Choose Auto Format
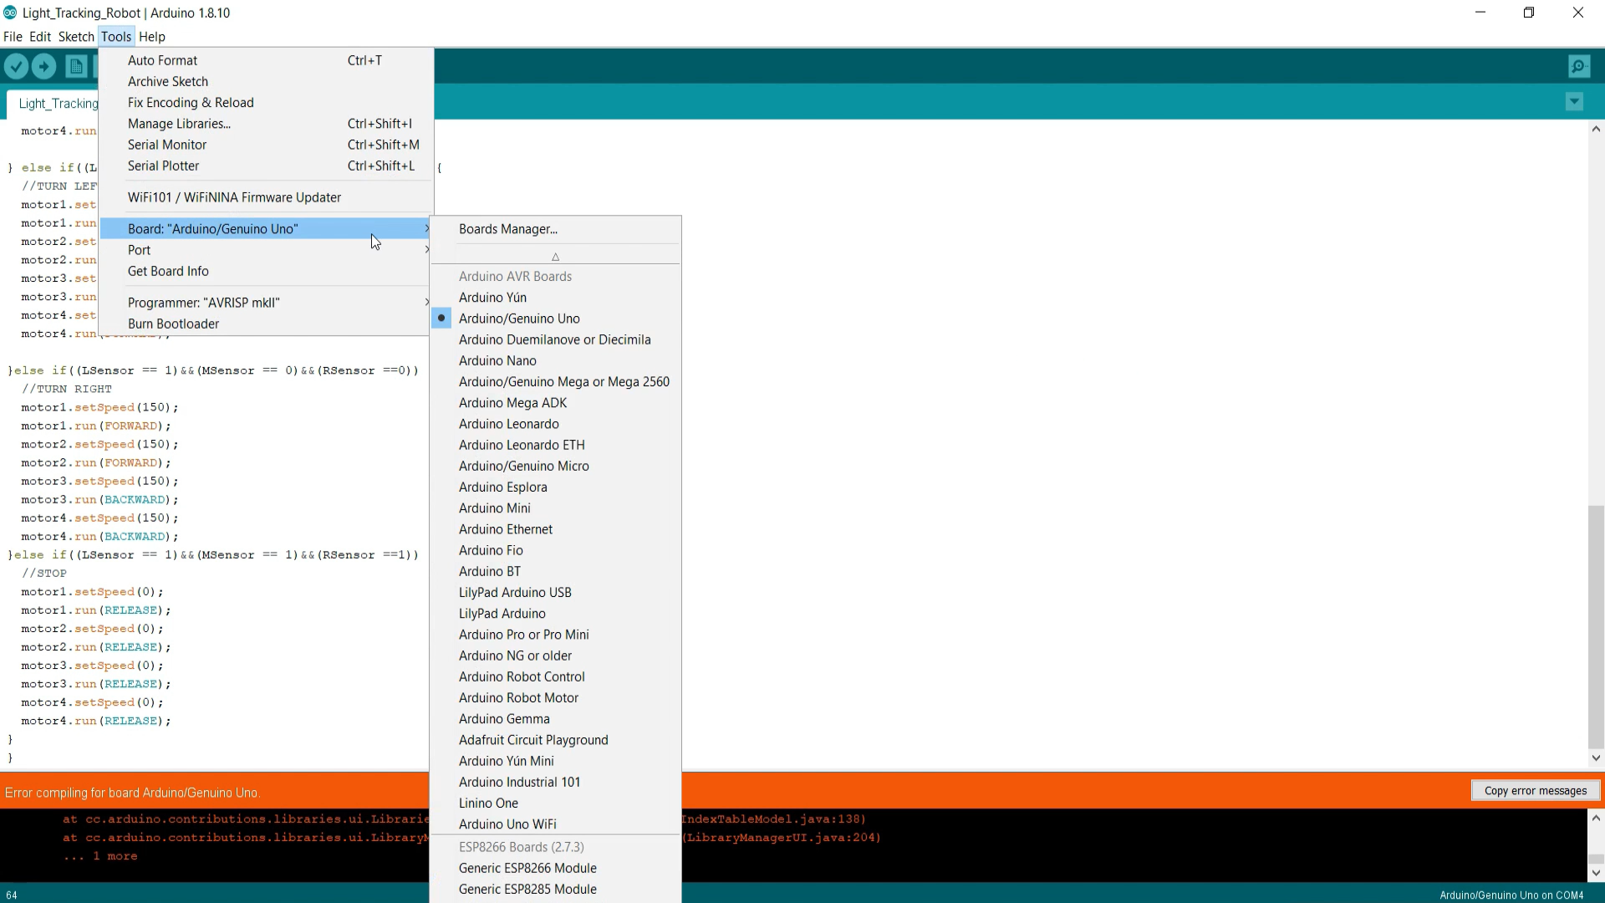The width and height of the screenshot is (1605, 903). tap(266, 60)
